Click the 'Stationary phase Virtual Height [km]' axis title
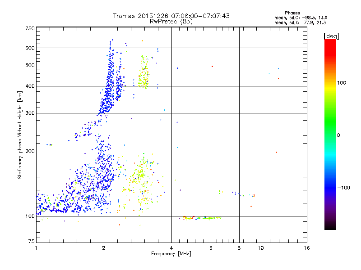The image size is (361, 270). [20, 135]
